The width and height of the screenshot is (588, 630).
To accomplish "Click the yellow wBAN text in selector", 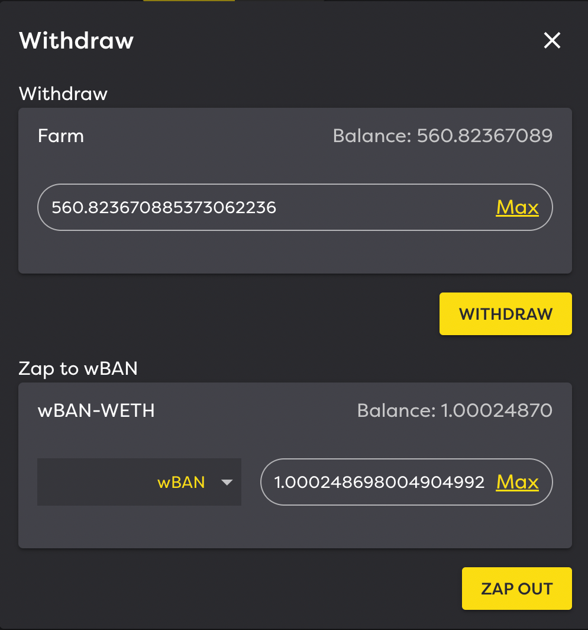I will [x=181, y=482].
